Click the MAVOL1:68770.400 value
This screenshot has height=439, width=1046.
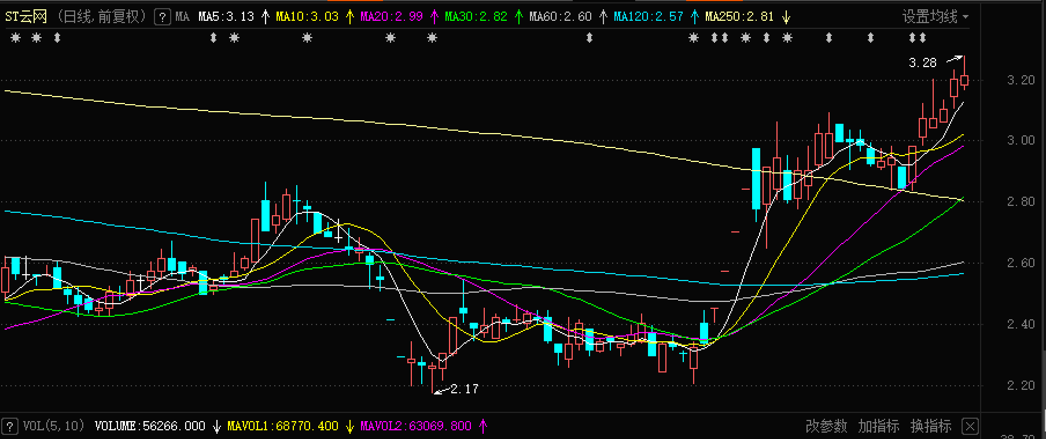[x=283, y=426]
